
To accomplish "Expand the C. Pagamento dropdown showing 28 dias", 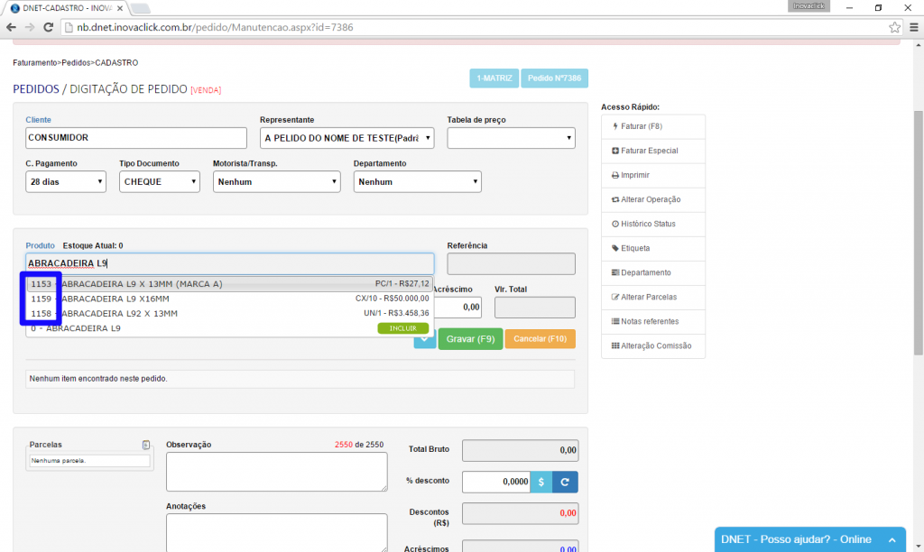I will [66, 181].
